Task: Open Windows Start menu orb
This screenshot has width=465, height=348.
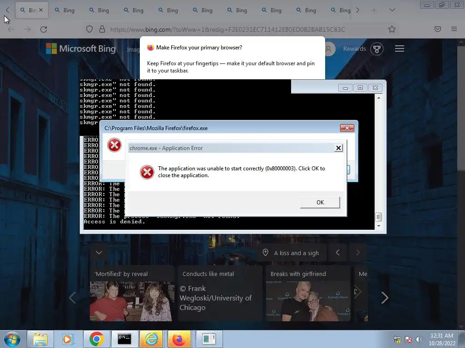Action: pos(12,339)
